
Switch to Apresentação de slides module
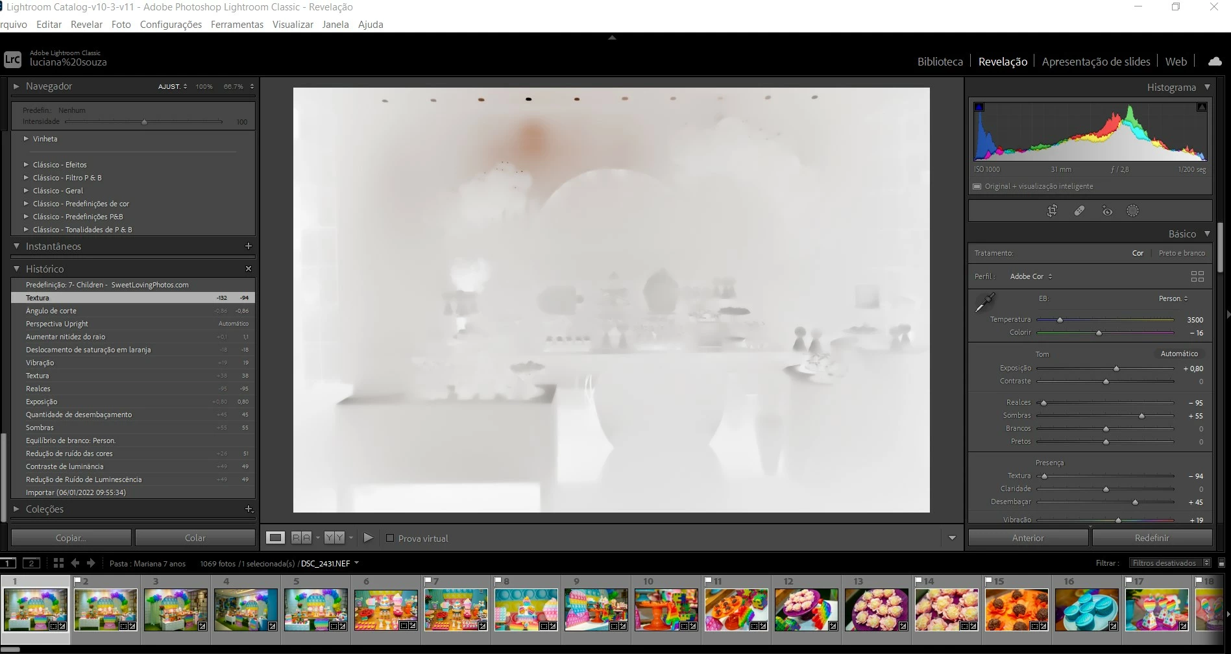tap(1095, 62)
